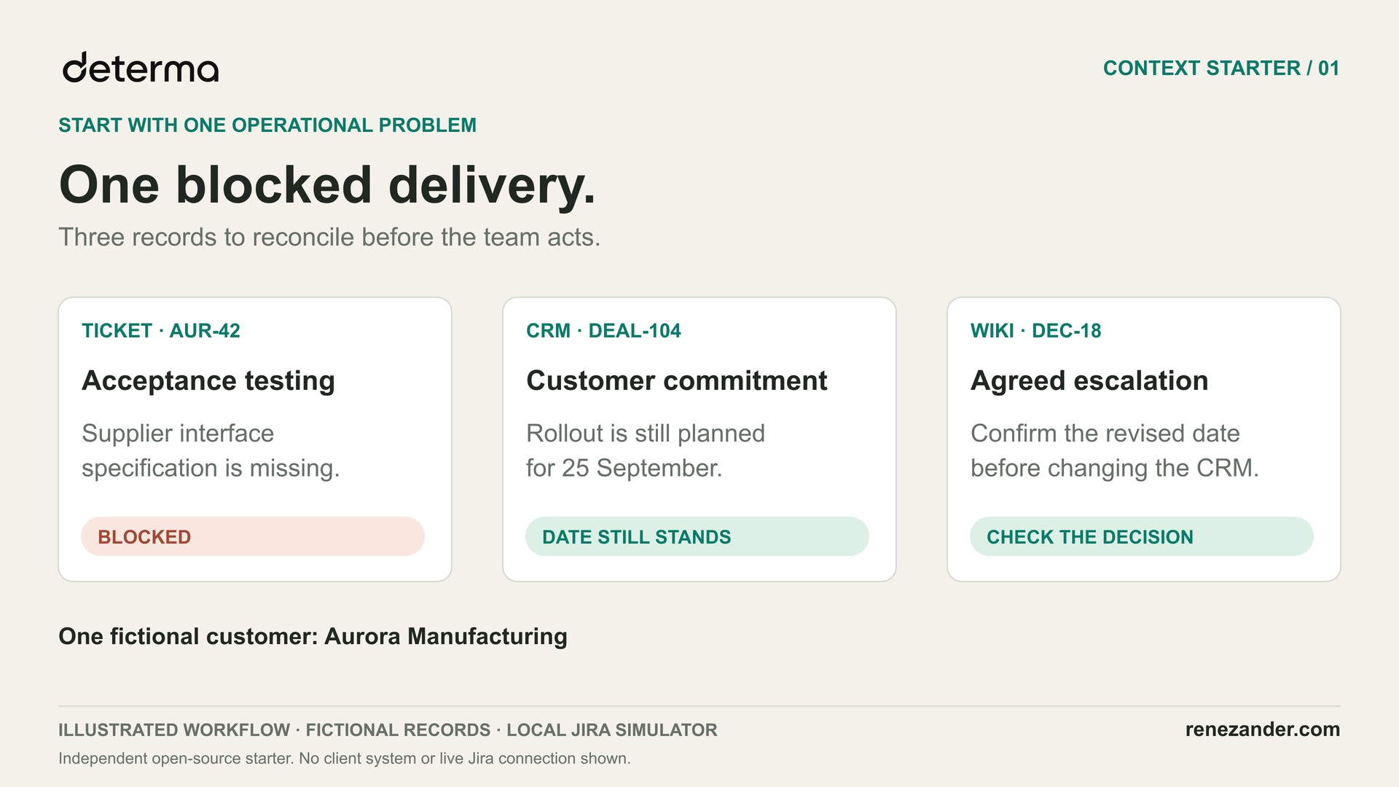1399x787 pixels.
Task: Click the CHECK THE DECISION pill
Action: 1142,537
